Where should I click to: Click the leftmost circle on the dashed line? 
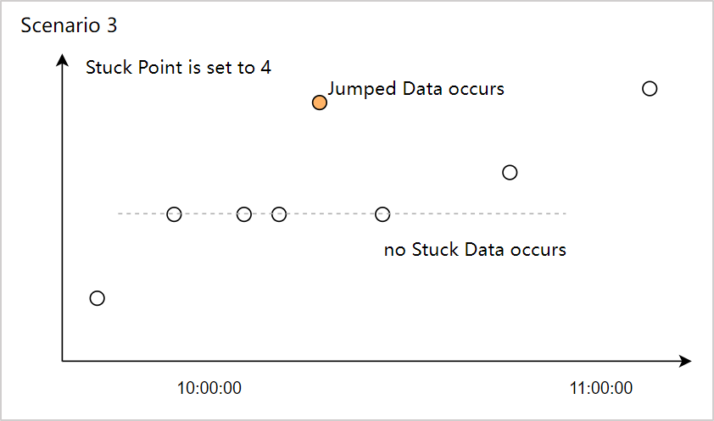tap(174, 213)
